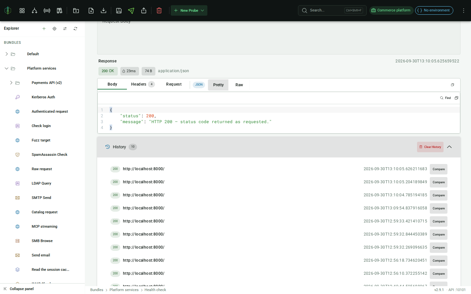The height and width of the screenshot is (294, 471).
Task: Open the dashboard grid icon
Action: (x=22, y=10)
